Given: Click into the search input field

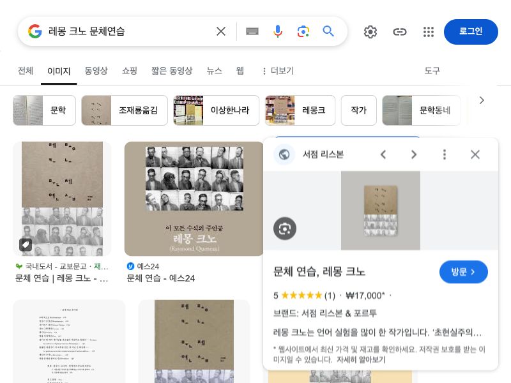Looking at the screenshot, I should [x=129, y=31].
